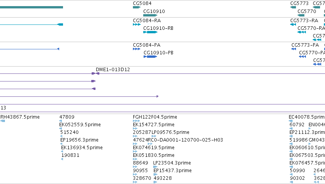Click the CG5770 gene label
The image size is (325, 184).
pos(307,11)
